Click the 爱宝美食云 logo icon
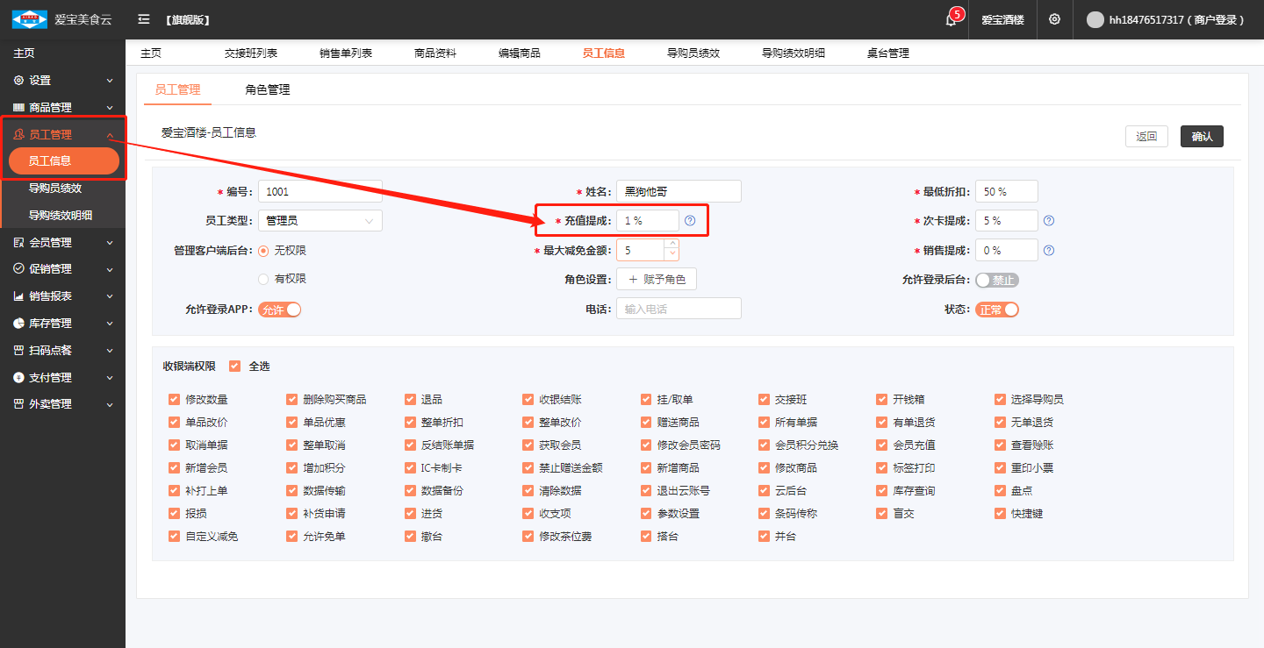The image size is (1264, 648). point(29,19)
